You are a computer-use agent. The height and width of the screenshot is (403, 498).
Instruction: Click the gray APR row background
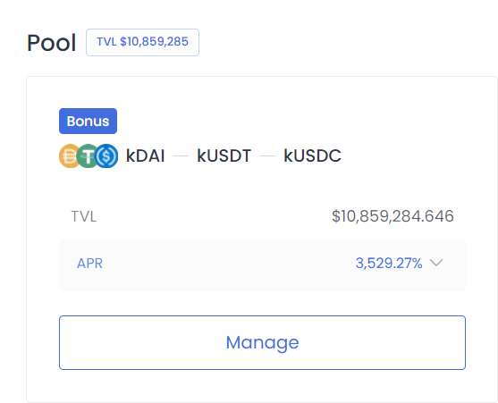229,265
